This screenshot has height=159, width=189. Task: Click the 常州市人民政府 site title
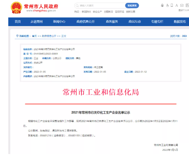[41, 6]
